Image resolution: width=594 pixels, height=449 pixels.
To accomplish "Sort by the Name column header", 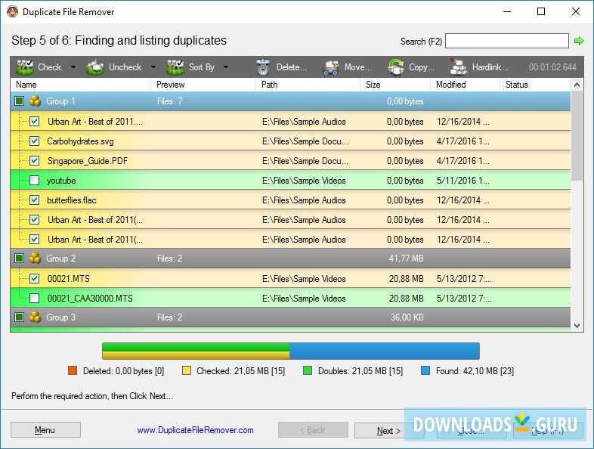I will click(81, 85).
